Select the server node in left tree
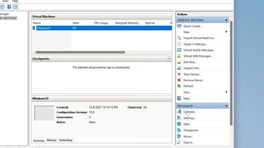This screenshot has width=264, height=148. [x=8, y=18]
